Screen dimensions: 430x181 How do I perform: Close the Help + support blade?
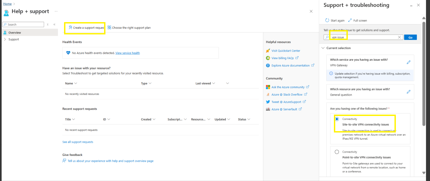tap(311, 11)
